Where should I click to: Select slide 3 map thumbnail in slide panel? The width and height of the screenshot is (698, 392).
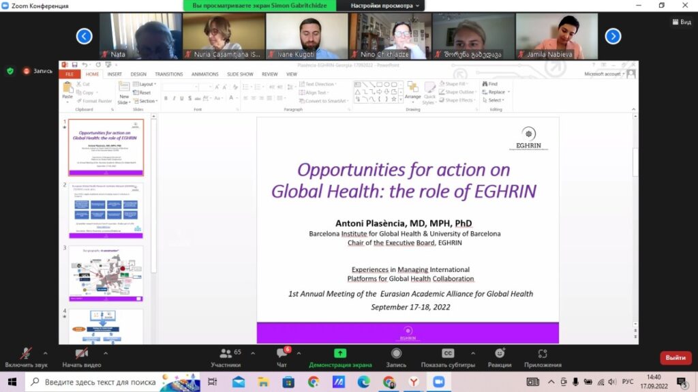point(106,273)
